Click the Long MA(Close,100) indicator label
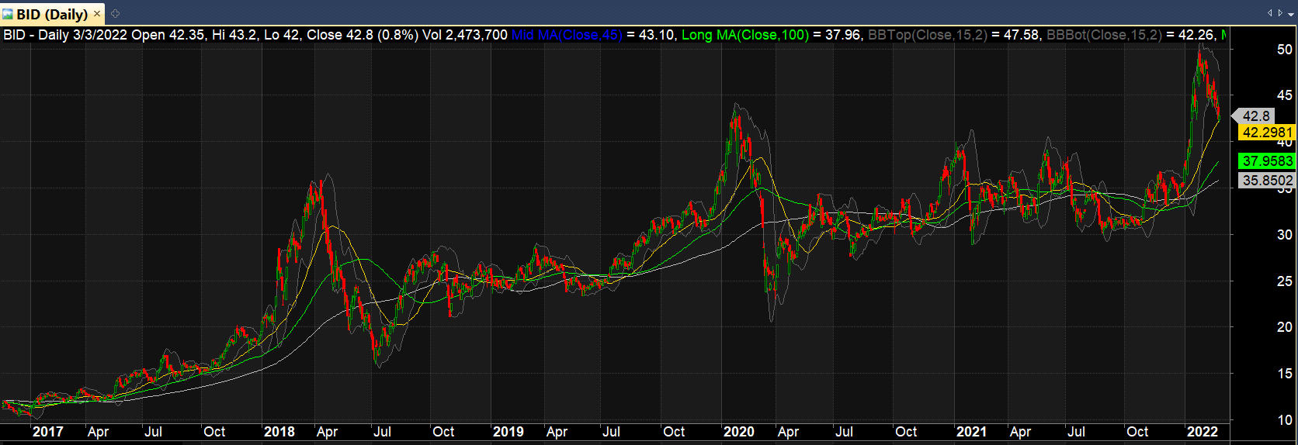This screenshot has width=1298, height=445. (744, 35)
